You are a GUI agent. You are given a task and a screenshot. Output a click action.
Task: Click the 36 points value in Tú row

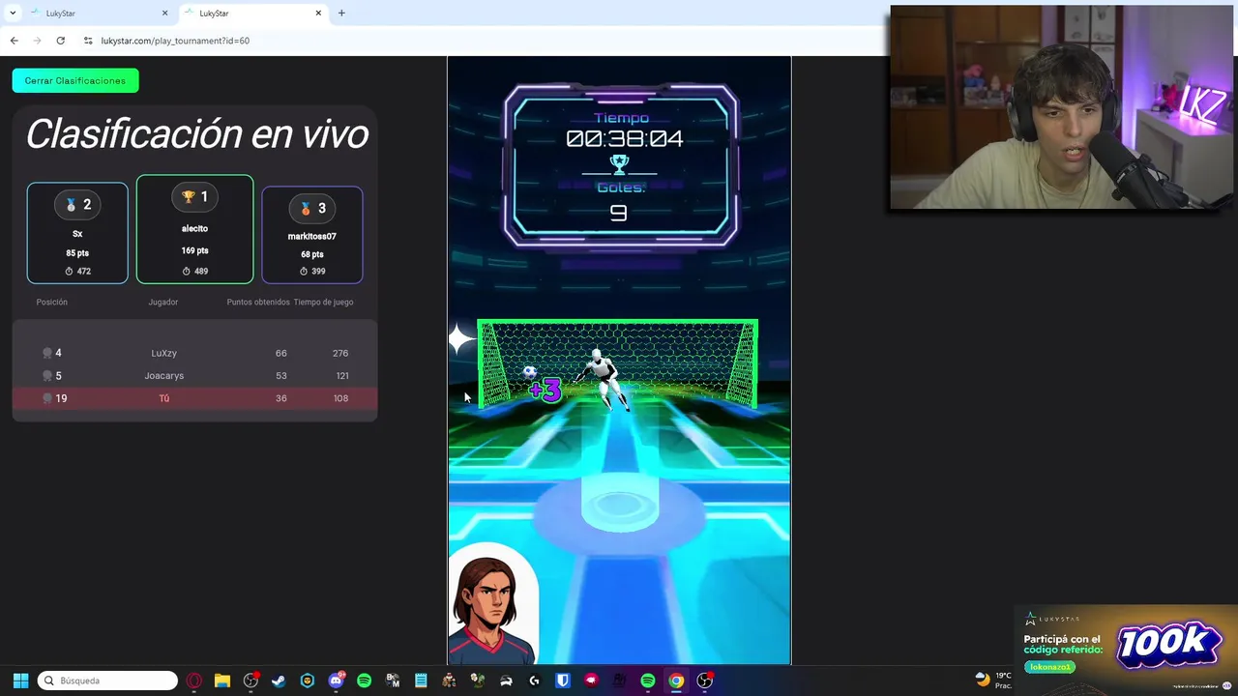(x=281, y=398)
